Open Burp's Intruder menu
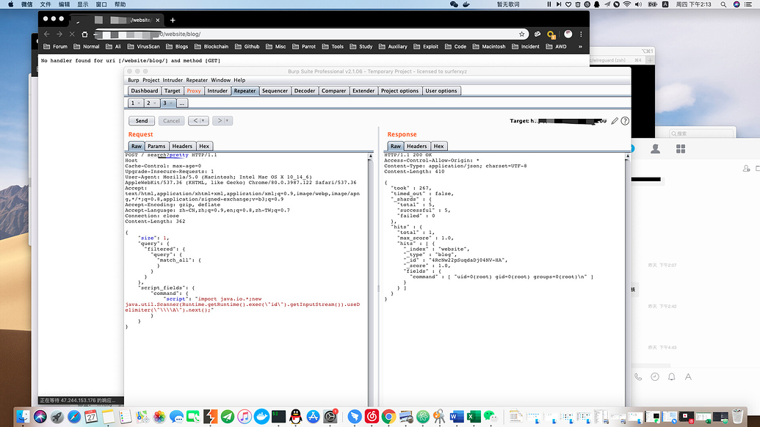760x427 pixels. [173, 80]
